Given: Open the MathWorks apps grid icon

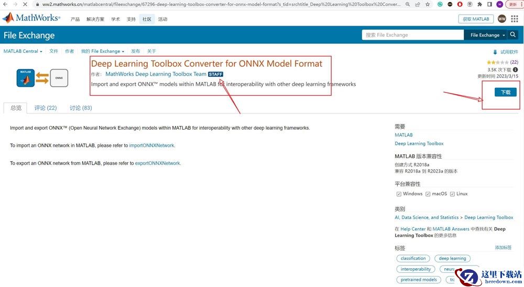Looking at the screenshot, I should pos(515,19).
